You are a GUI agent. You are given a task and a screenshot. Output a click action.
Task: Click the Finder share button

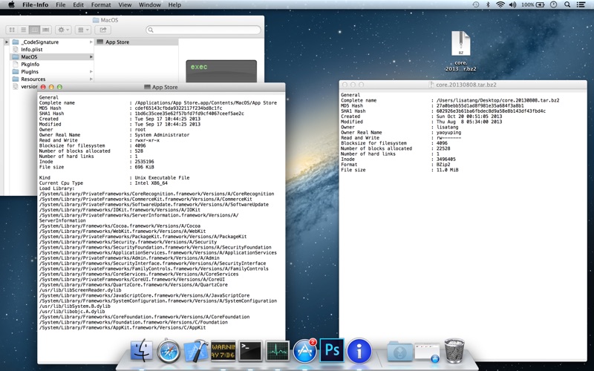102,30
